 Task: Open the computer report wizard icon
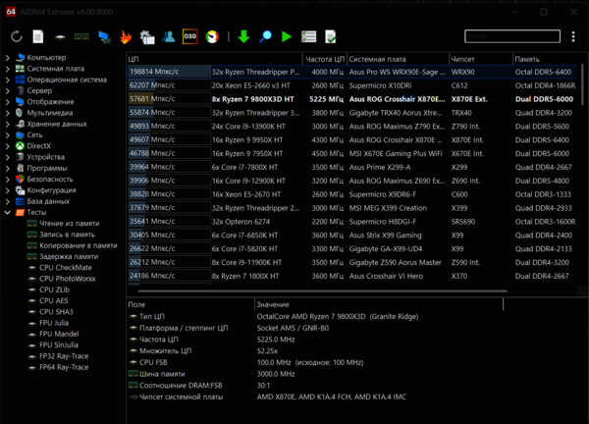(147, 37)
